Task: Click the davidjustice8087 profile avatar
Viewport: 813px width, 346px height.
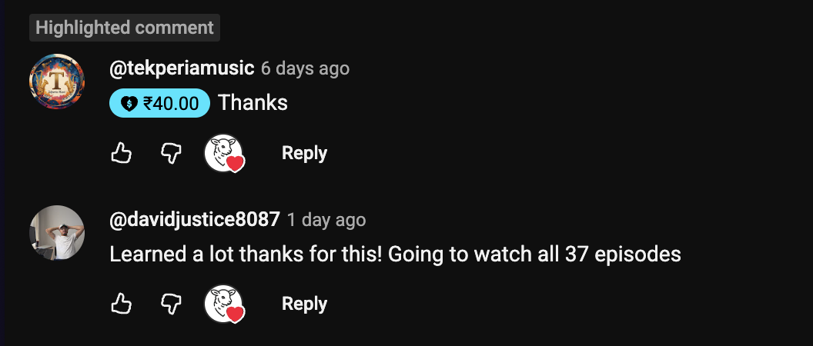Action: [57, 232]
